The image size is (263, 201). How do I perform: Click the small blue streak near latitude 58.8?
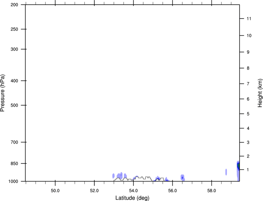226,172
